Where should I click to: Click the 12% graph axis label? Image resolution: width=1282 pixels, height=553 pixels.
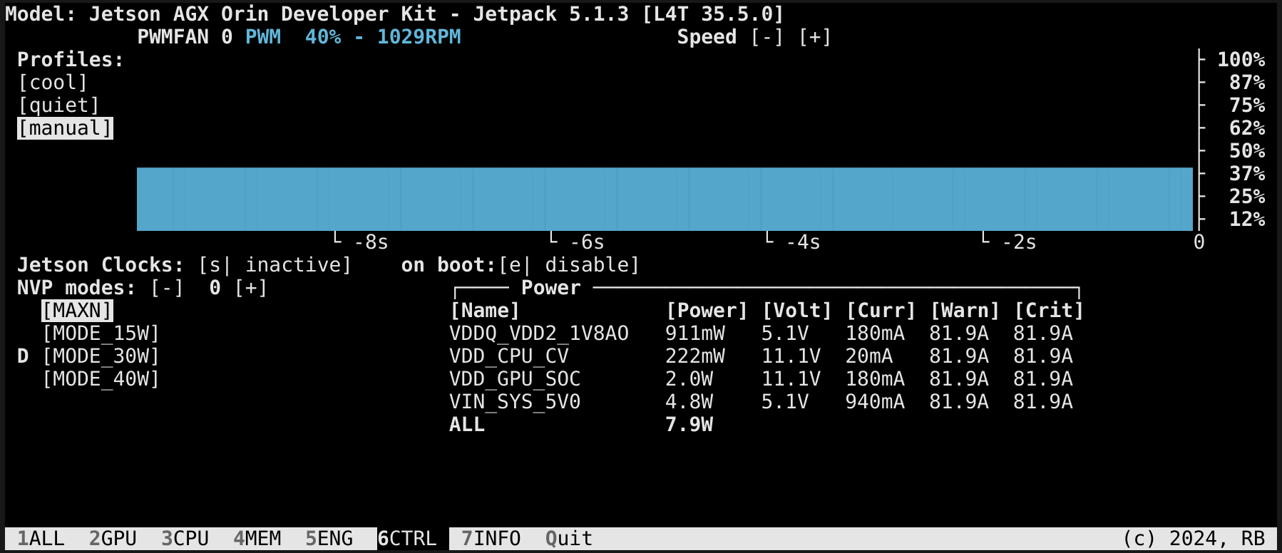pyautogui.click(x=1247, y=219)
